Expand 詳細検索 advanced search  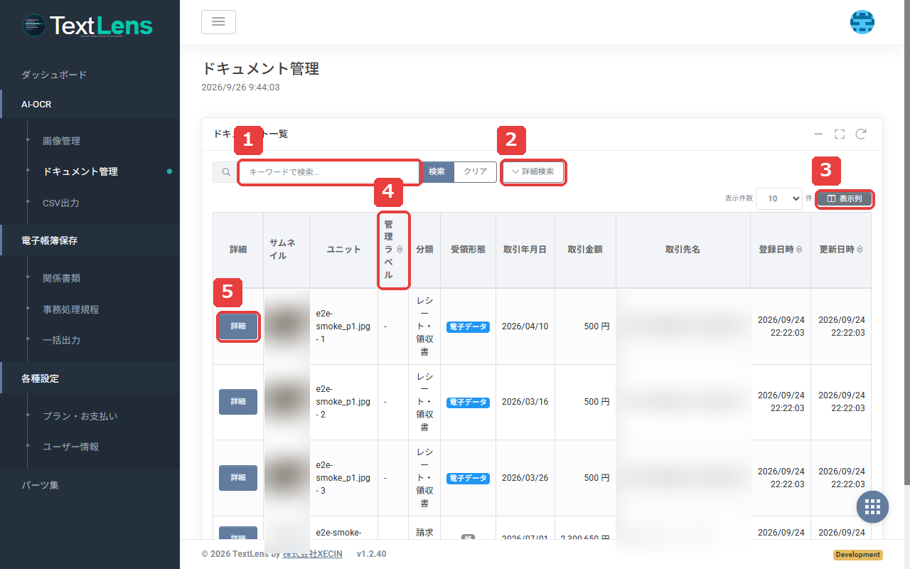533,172
